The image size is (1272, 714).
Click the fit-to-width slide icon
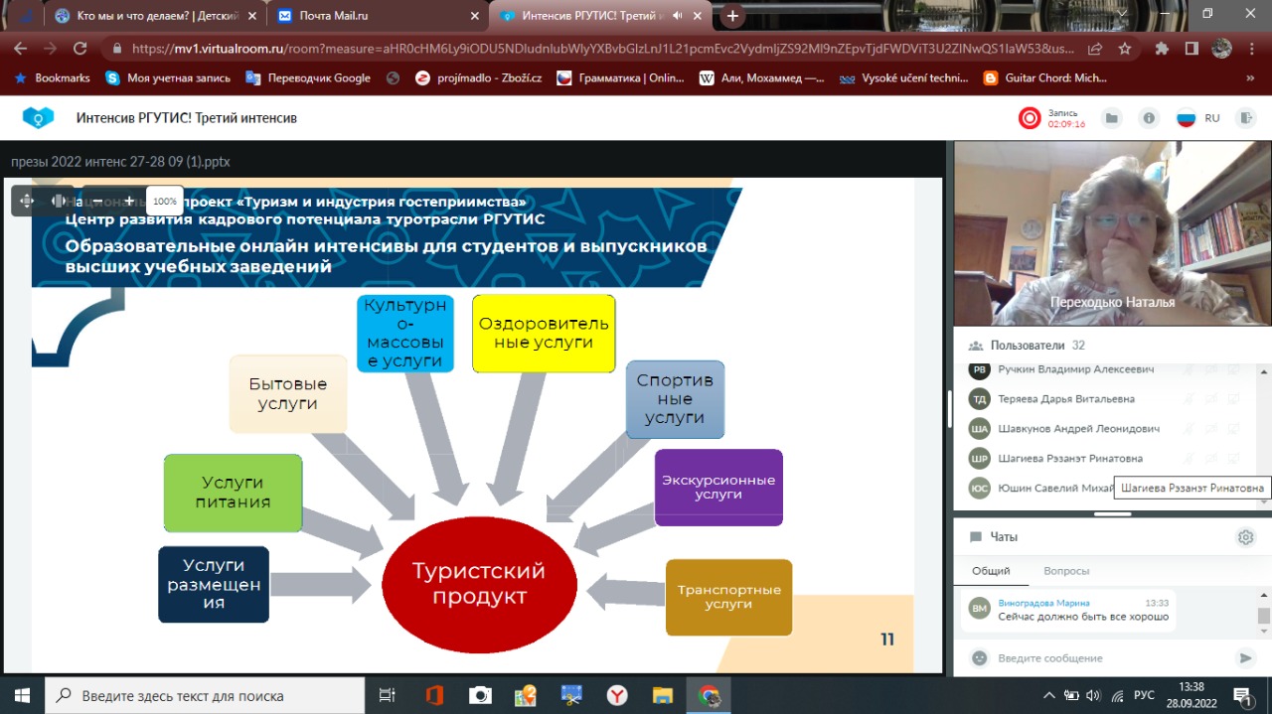point(59,201)
